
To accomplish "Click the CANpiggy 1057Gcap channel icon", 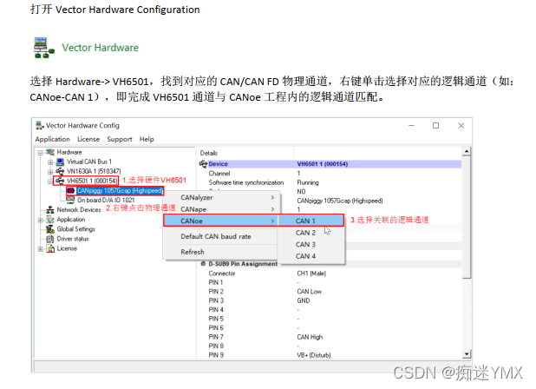I will tap(71, 190).
